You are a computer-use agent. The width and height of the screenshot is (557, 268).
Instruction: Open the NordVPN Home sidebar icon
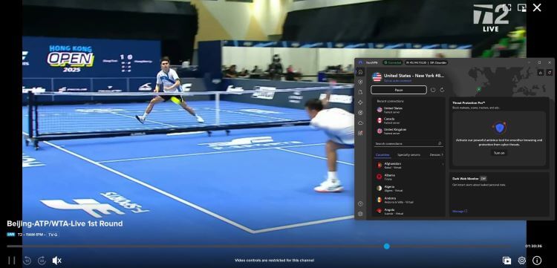click(360, 72)
